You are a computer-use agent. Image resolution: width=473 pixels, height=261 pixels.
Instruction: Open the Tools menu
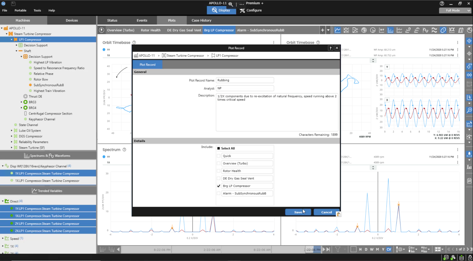(37, 11)
